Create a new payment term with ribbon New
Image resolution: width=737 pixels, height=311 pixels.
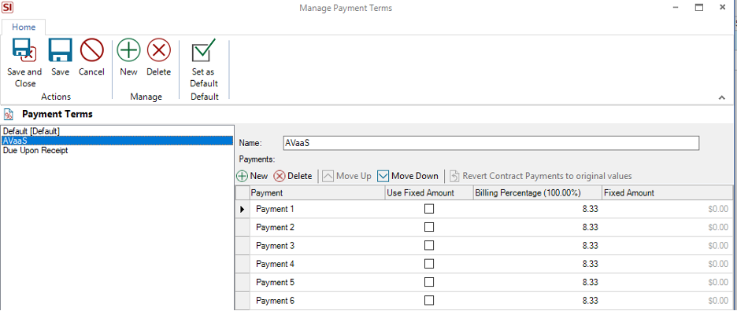128,50
